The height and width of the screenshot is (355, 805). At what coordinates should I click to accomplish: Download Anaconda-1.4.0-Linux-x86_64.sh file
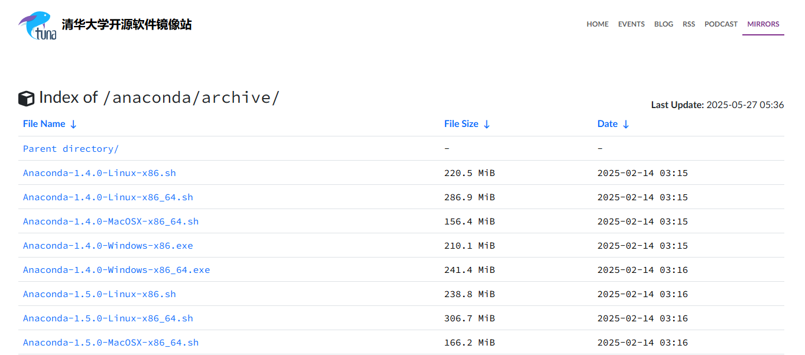coord(108,197)
